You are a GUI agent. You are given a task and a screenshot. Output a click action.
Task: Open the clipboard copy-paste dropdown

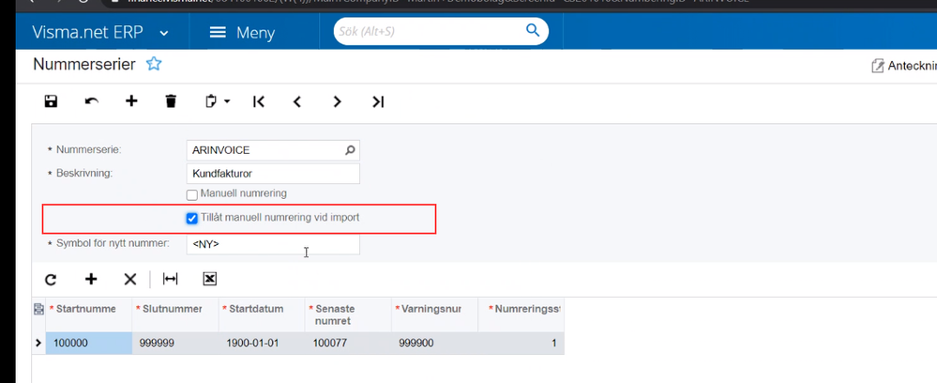tap(218, 101)
